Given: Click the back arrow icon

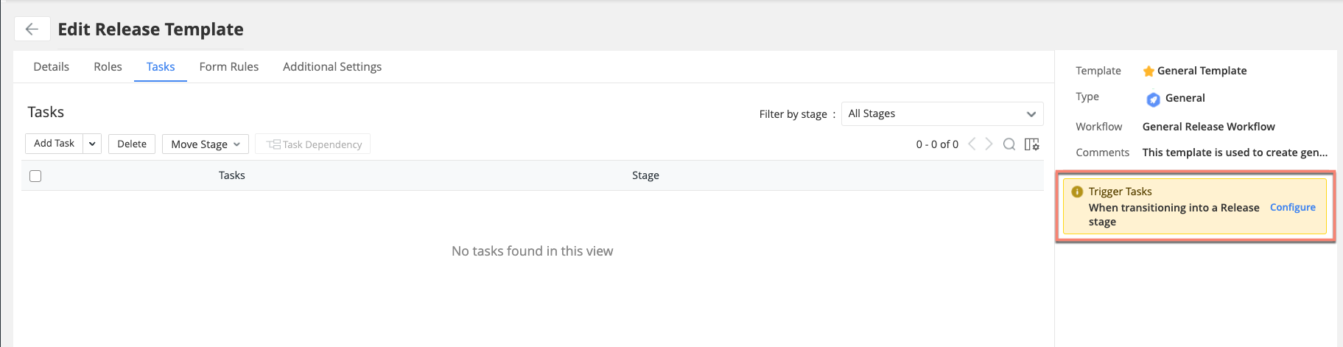Looking at the screenshot, I should click(x=32, y=29).
